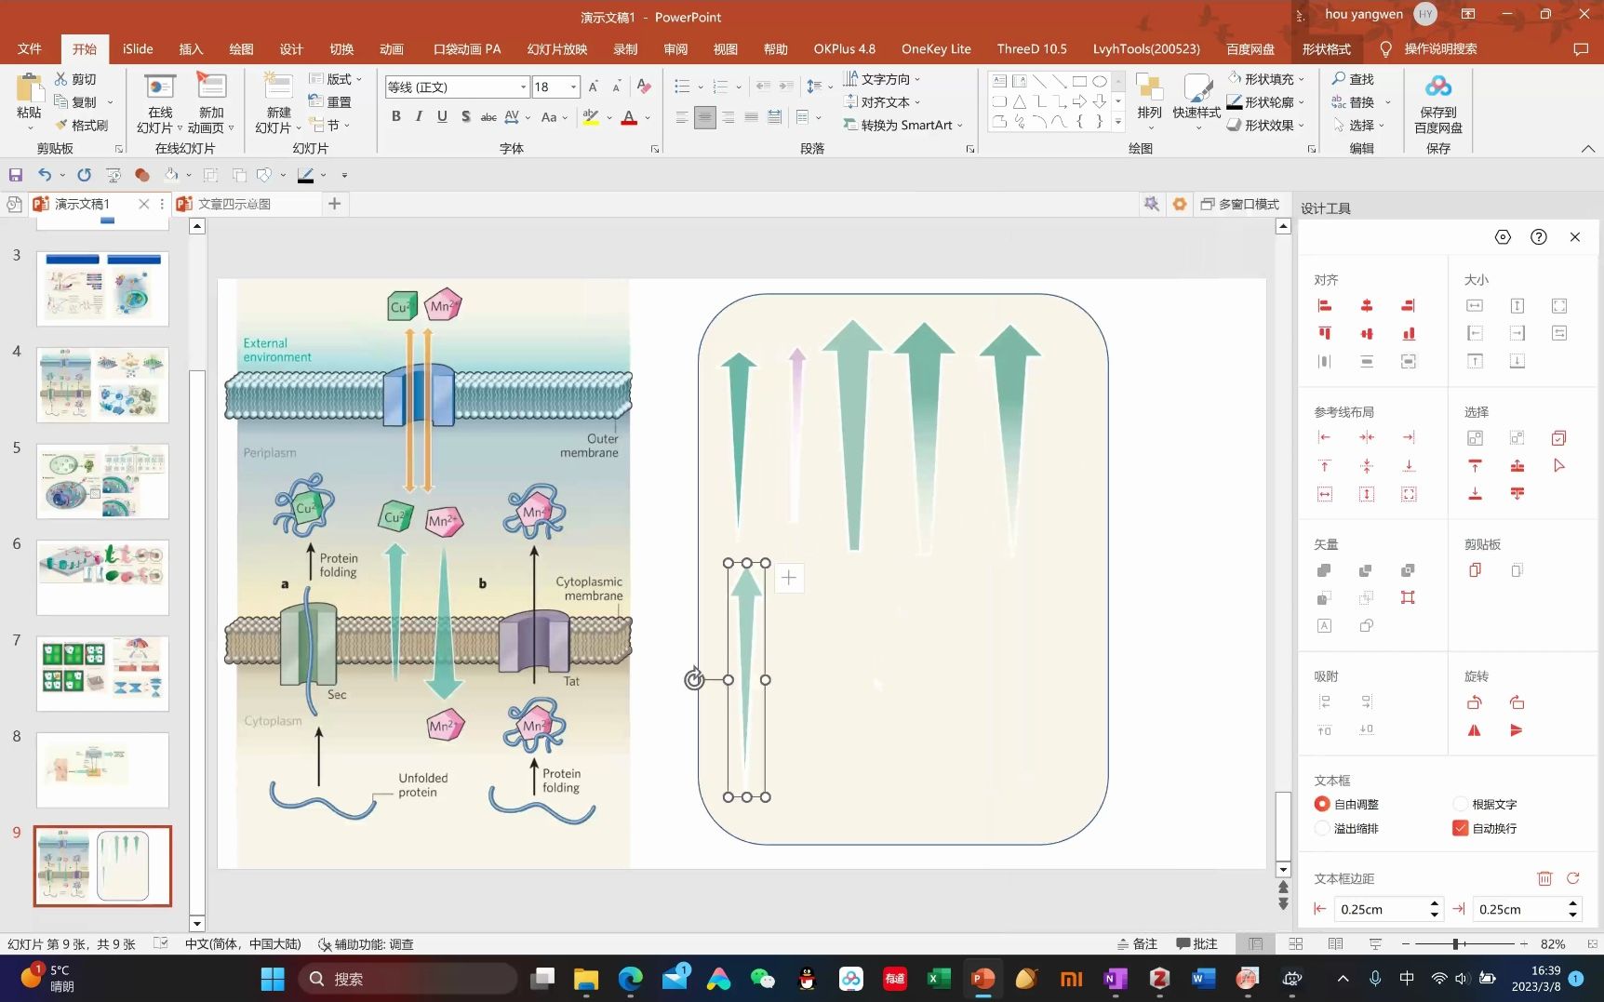
Task: Click the align left icon in 对齐 section
Action: [1325, 305]
